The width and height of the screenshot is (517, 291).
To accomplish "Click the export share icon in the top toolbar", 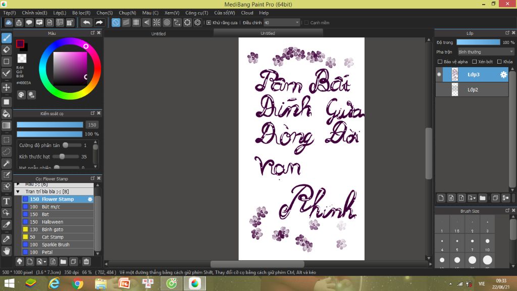I will click(x=19, y=22).
